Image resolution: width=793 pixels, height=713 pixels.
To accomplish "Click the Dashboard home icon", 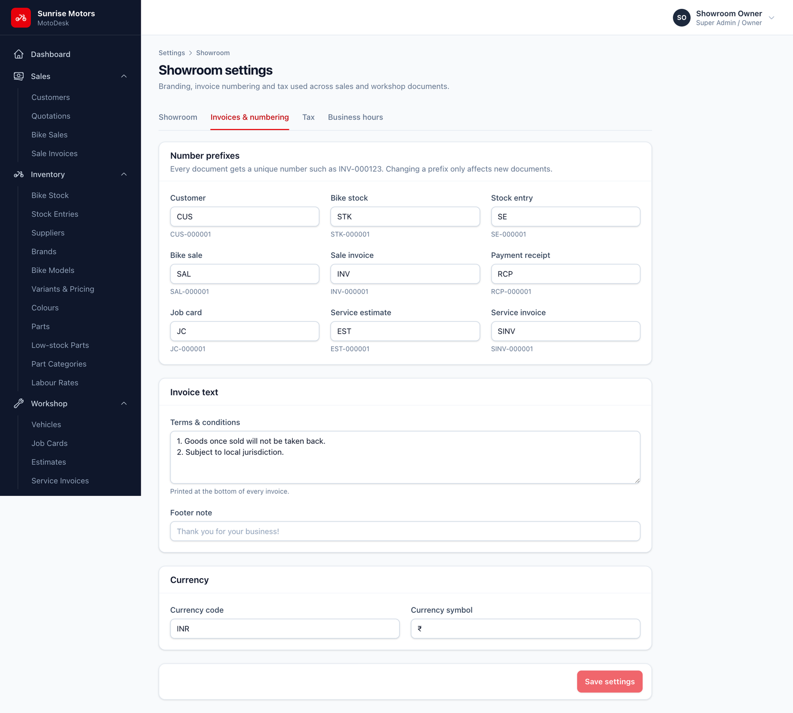I will [x=19, y=54].
